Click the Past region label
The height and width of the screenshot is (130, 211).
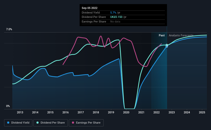pyautogui.click(x=162, y=35)
